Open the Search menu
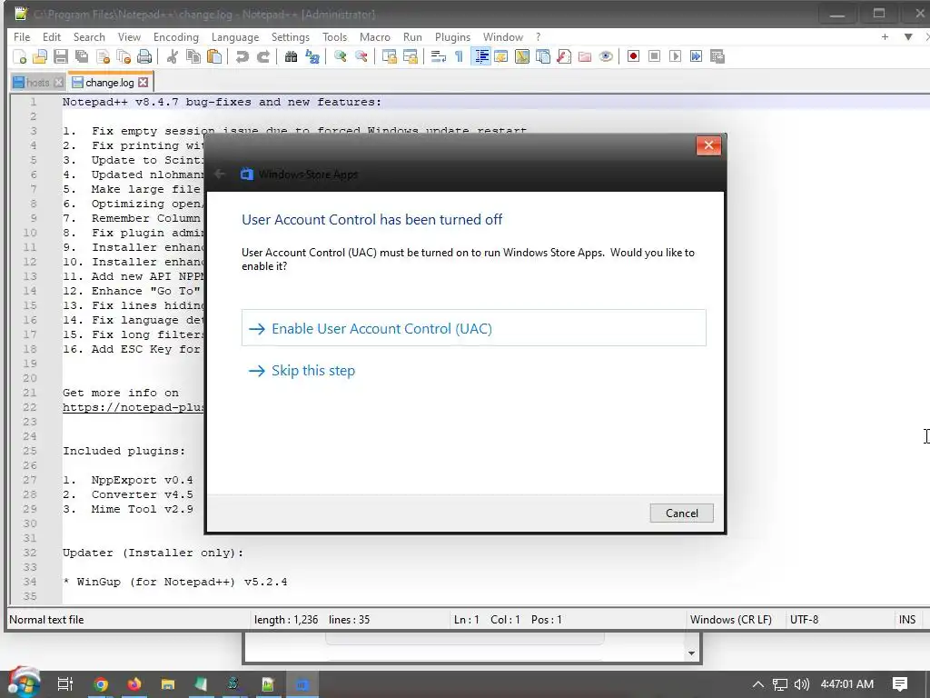 pyautogui.click(x=89, y=36)
